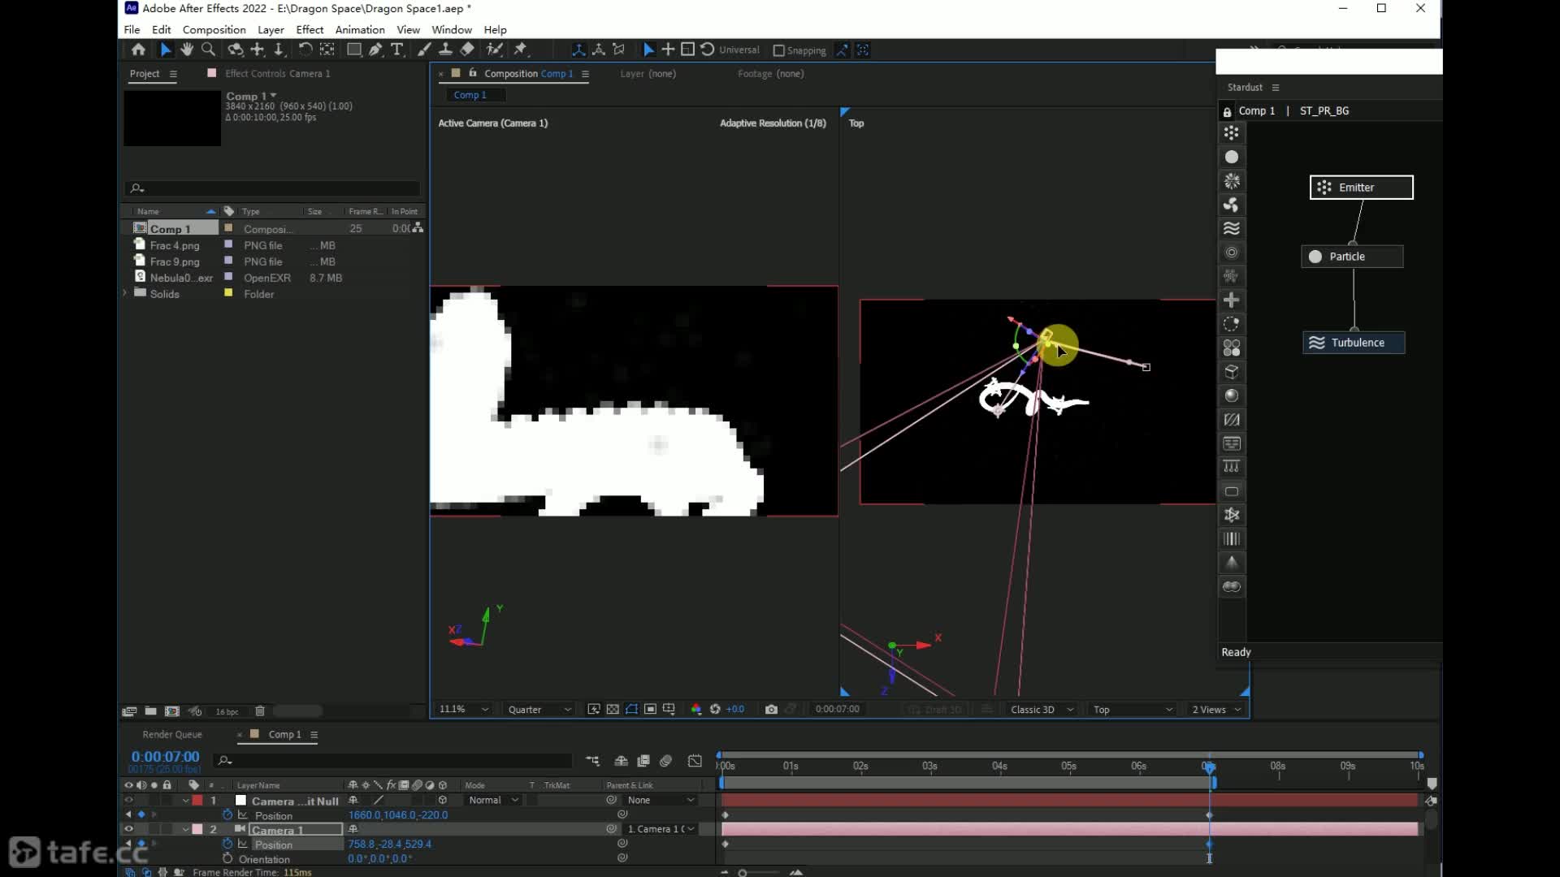Toggle composition viewer lock icon

pyautogui.click(x=473, y=73)
